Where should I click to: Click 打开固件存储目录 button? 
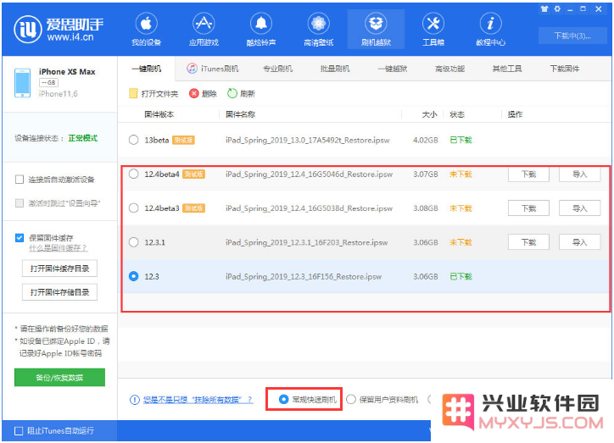pyautogui.click(x=59, y=291)
